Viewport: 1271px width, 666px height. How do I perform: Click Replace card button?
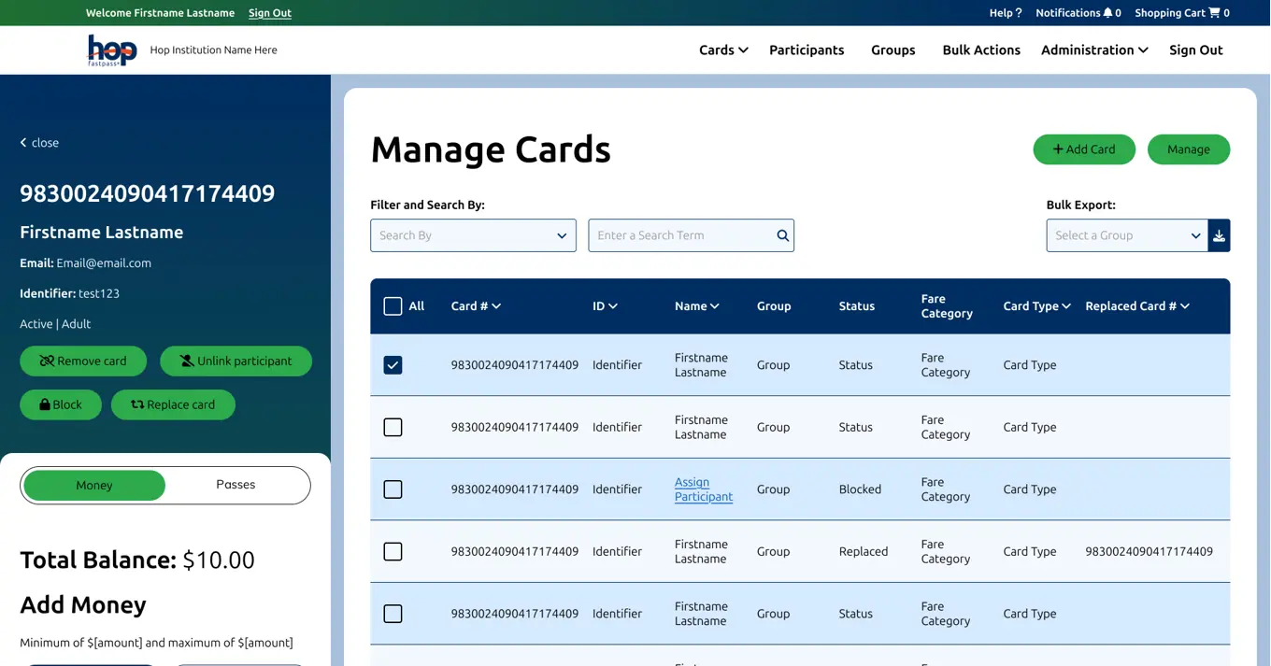point(173,404)
